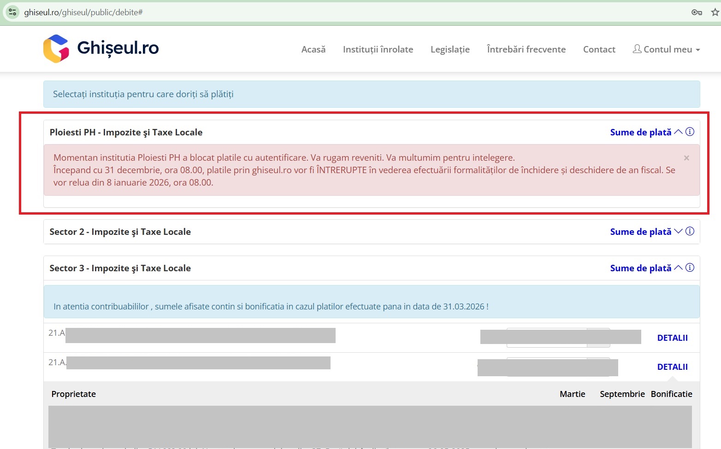Screen dimensions: 721x449
Task: Click the browser address bar URL
Action: [83, 12]
